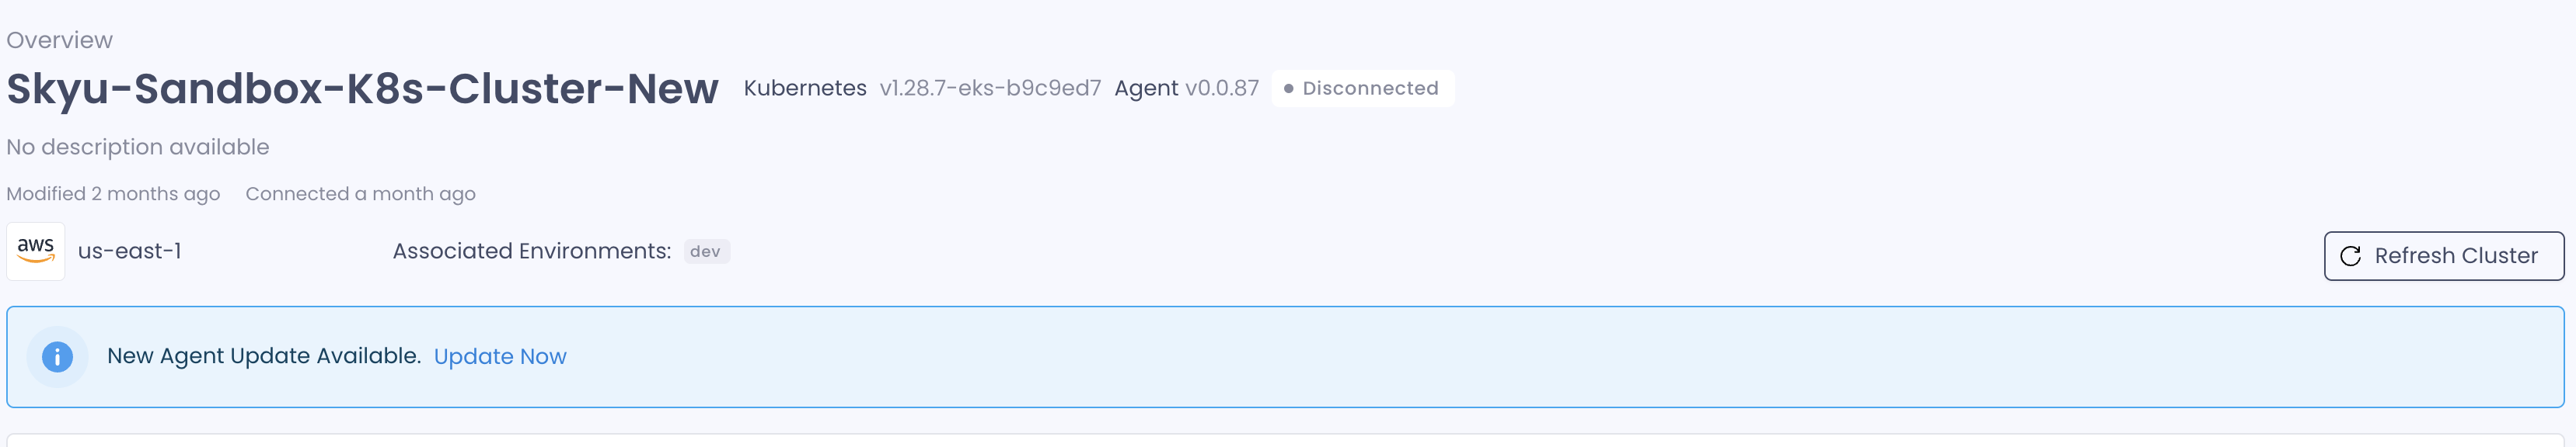Click the Kubernetes label in the header

tap(805, 88)
